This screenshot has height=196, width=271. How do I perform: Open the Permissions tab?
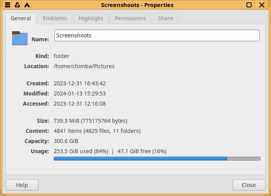[x=130, y=18]
